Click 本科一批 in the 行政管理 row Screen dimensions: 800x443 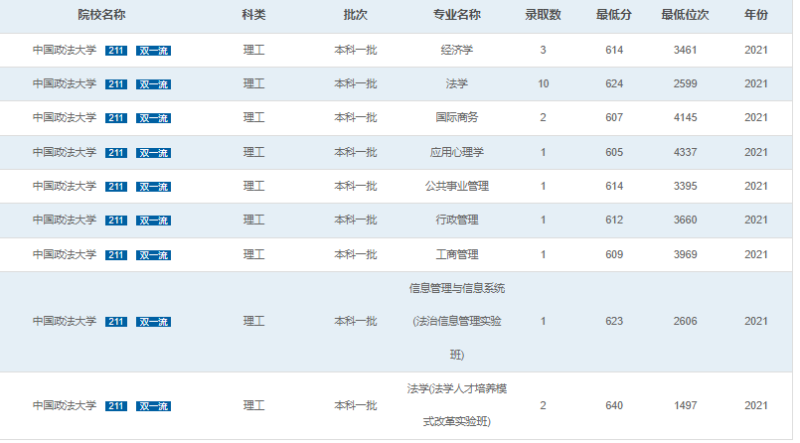(x=355, y=220)
